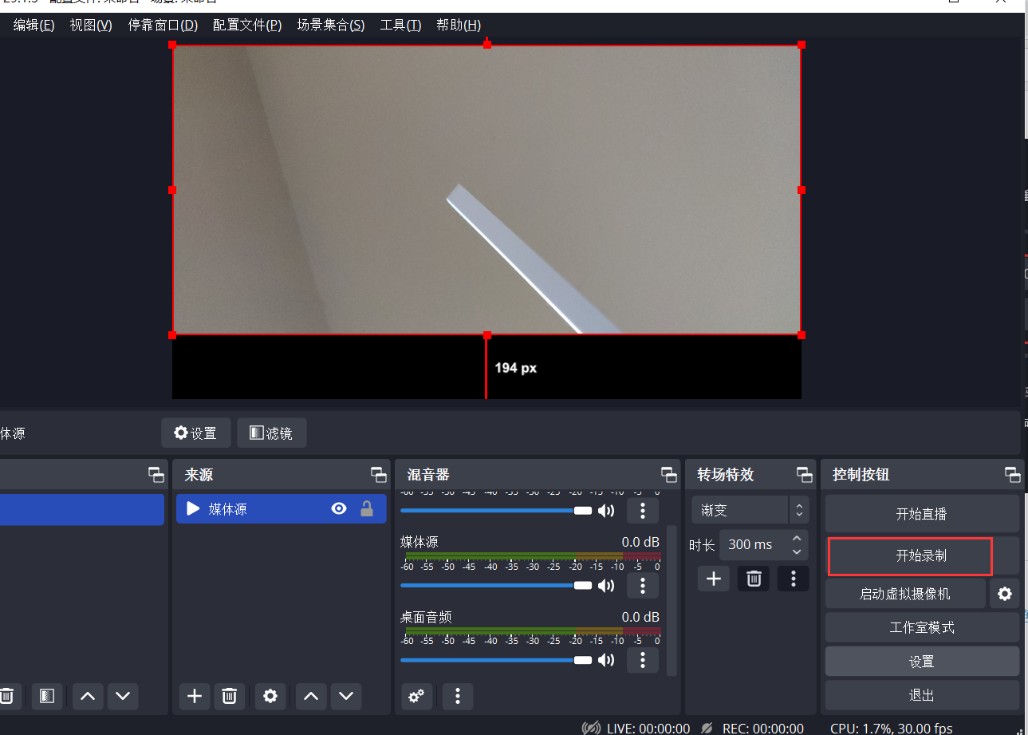
Task: Move scene down with scenes panel down arrow
Action: click(x=122, y=697)
